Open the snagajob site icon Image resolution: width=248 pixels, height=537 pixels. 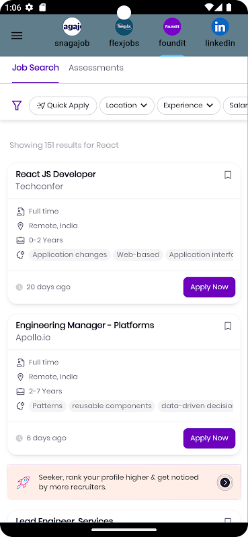click(72, 27)
